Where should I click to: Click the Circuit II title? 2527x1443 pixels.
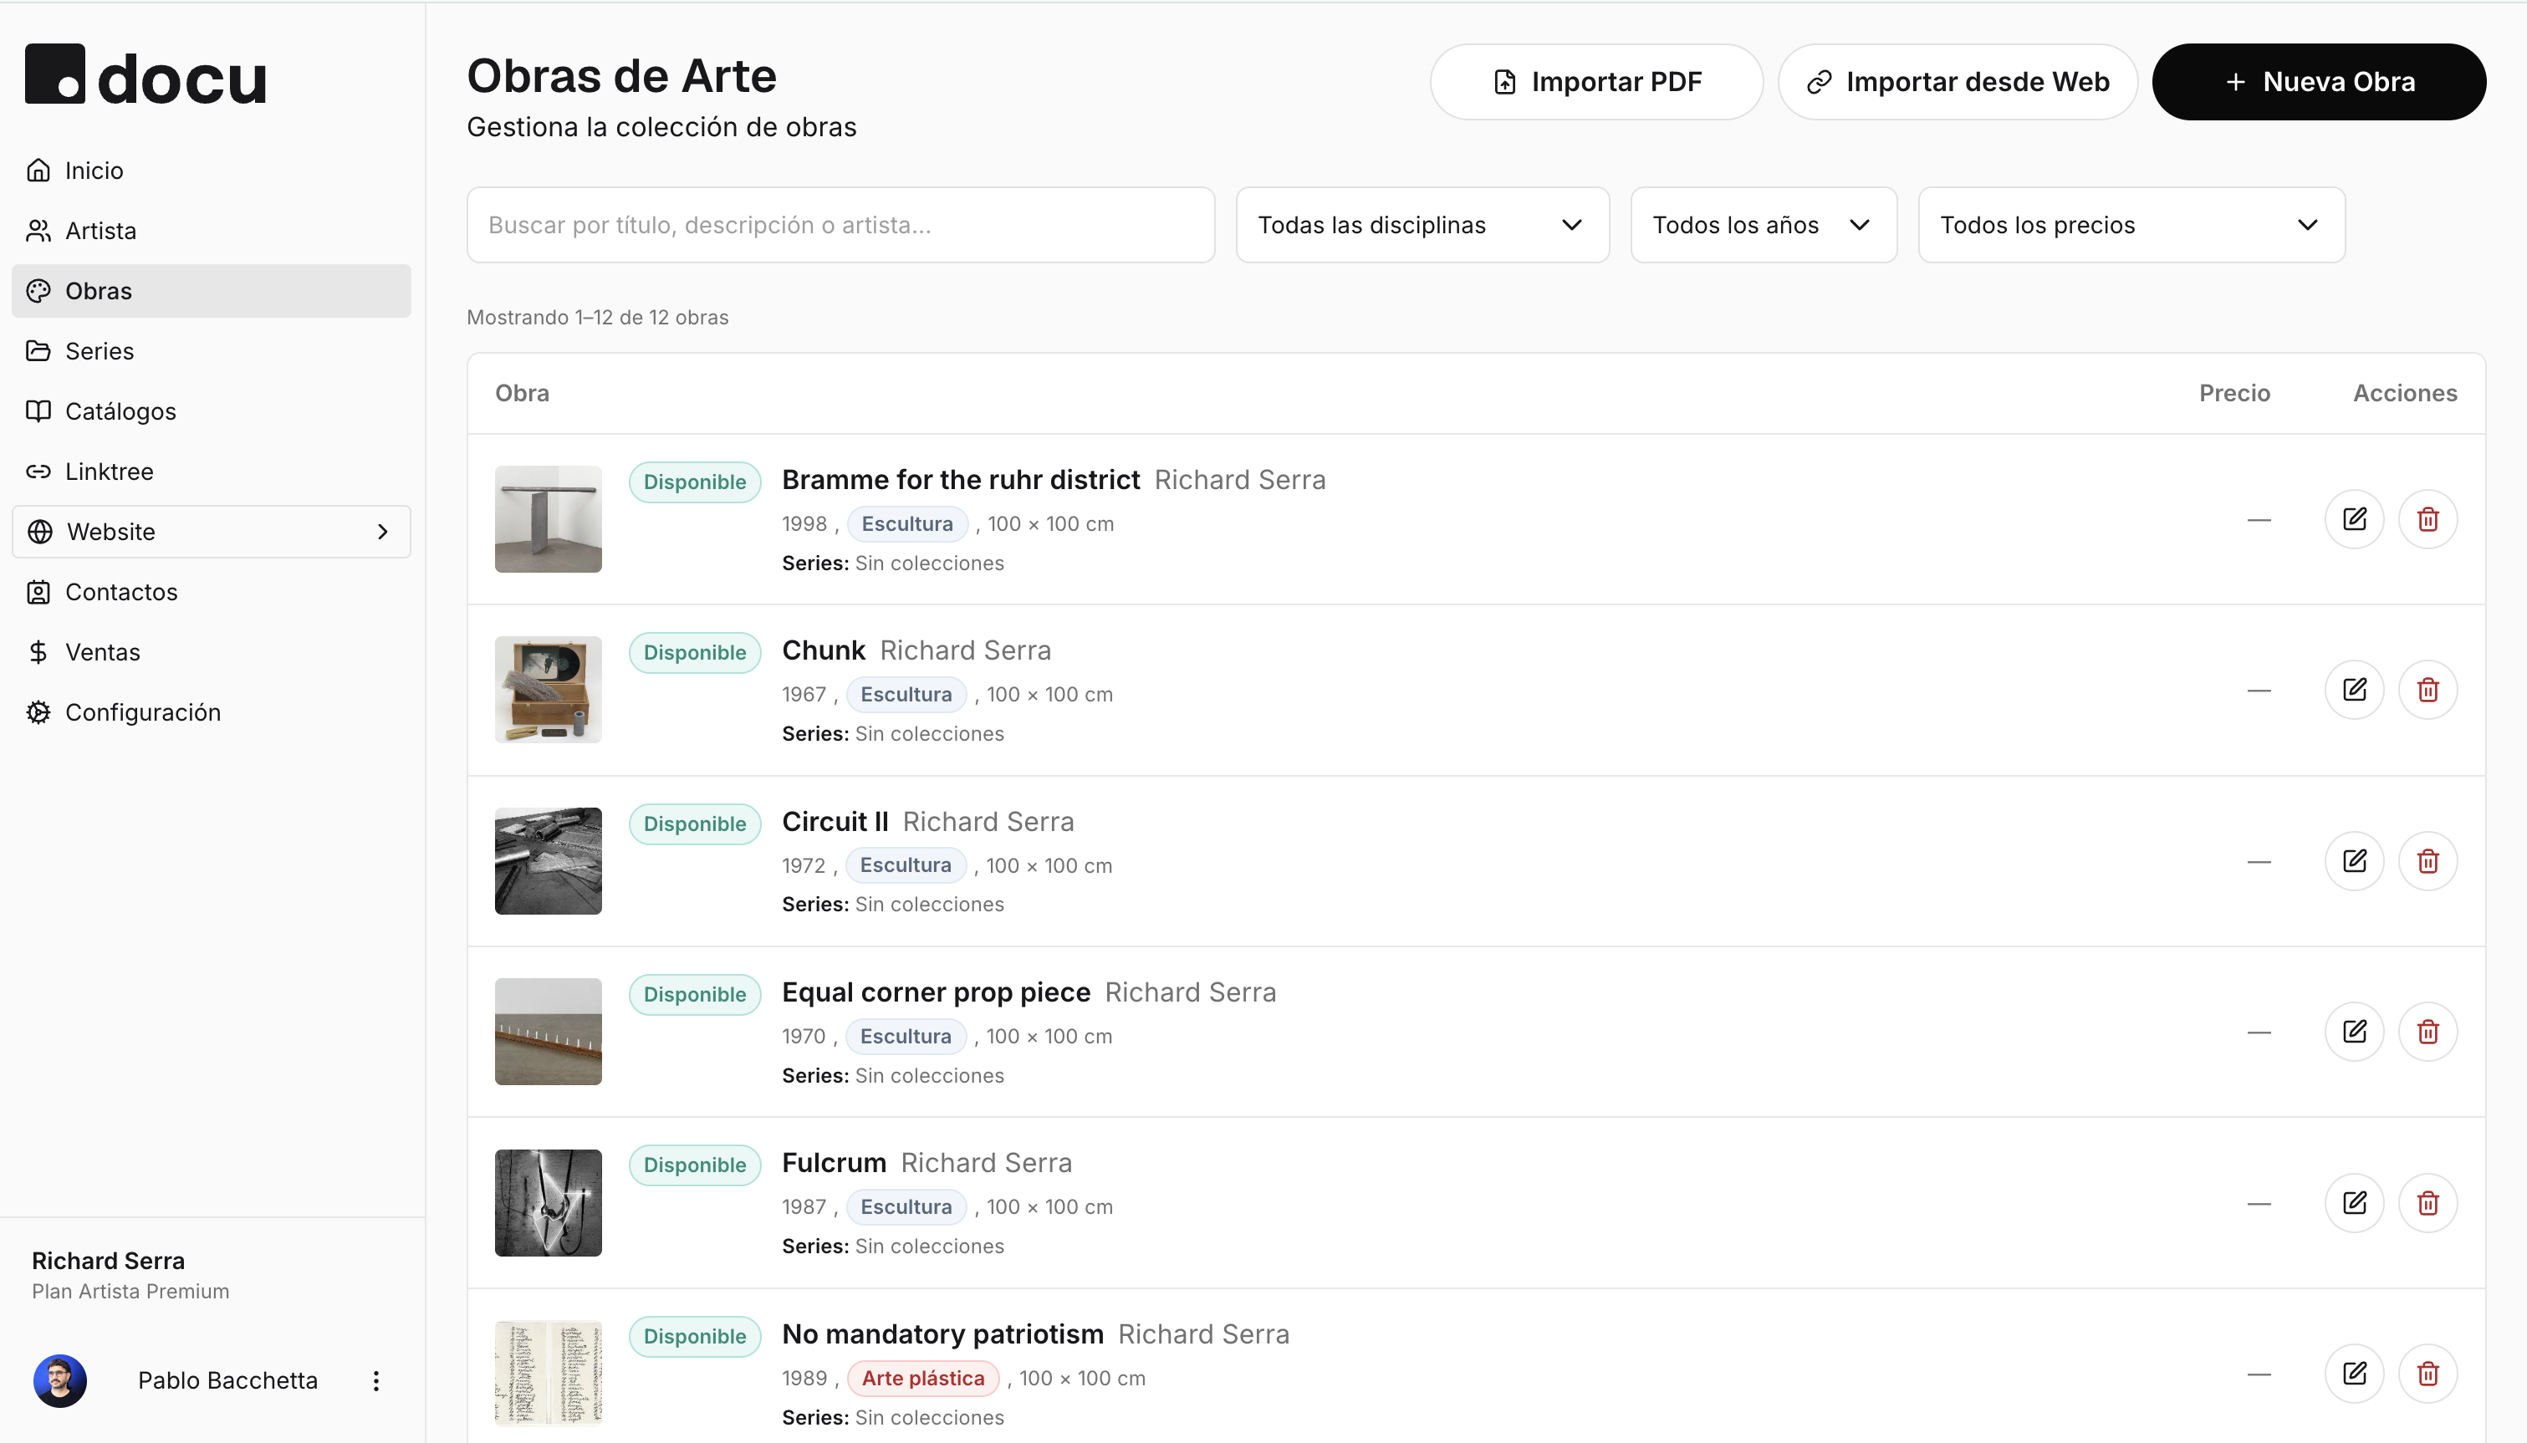point(835,822)
